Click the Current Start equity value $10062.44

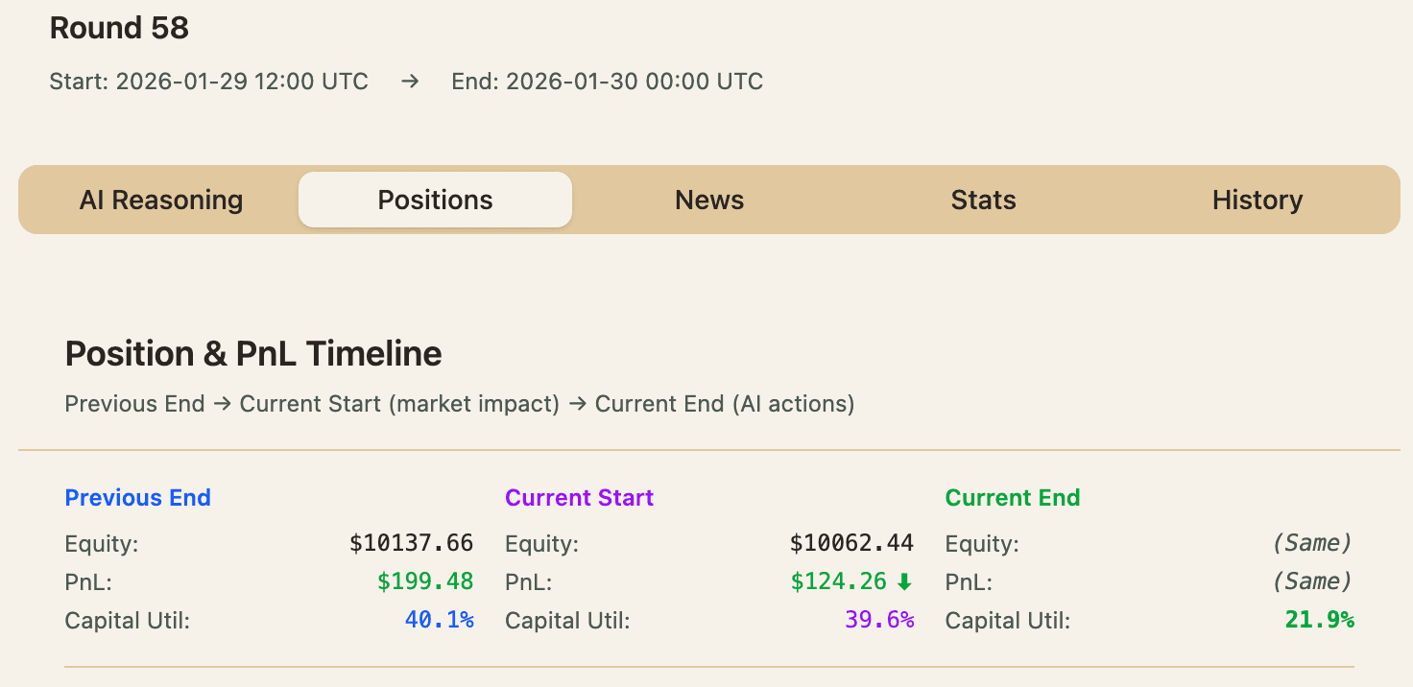(x=851, y=544)
